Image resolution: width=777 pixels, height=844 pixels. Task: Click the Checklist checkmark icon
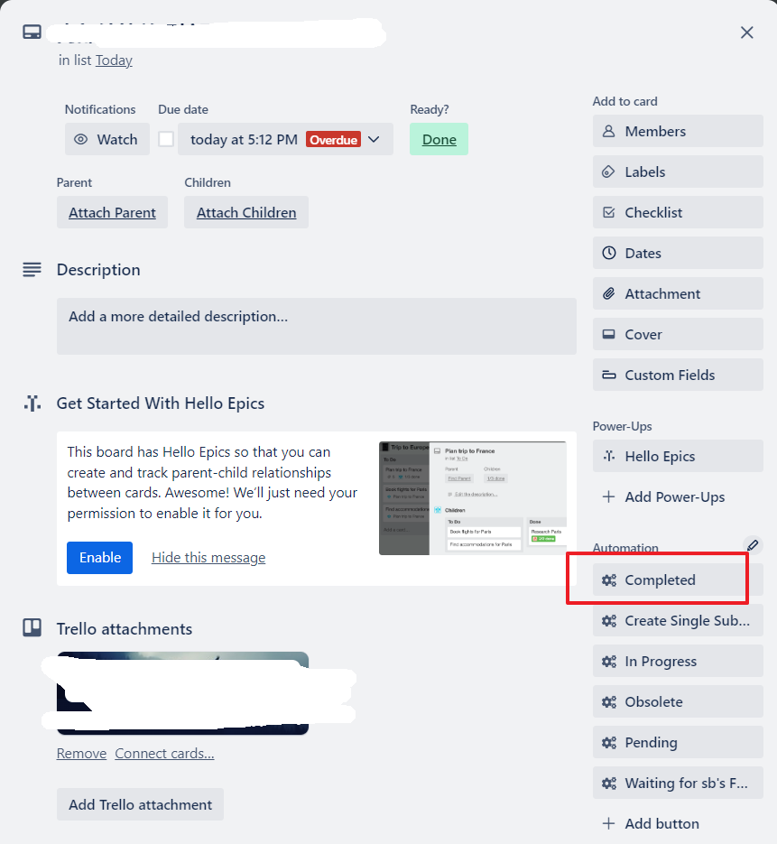coord(608,213)
